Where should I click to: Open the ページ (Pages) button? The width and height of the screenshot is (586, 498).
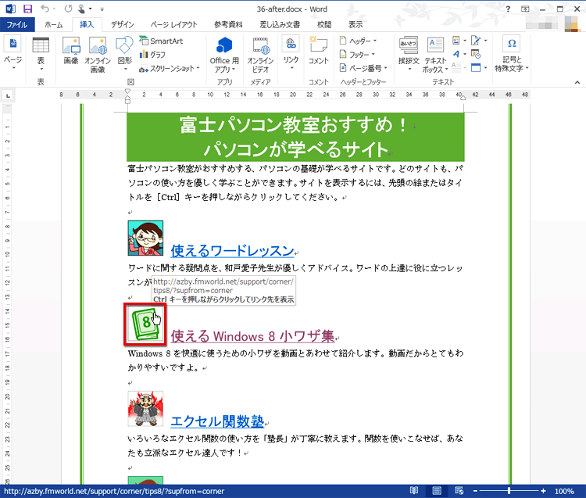click(13, 54)
